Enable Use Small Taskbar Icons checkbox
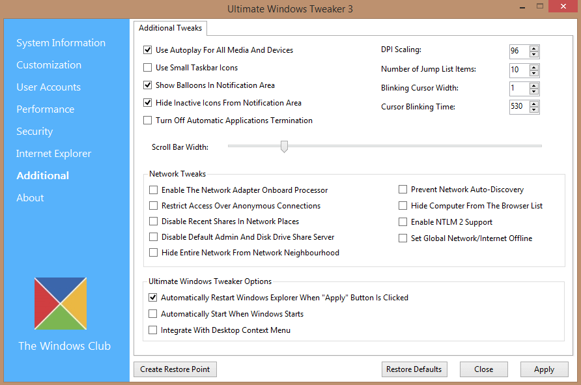This screenshot has width=581, height=385. pos(147,68)
